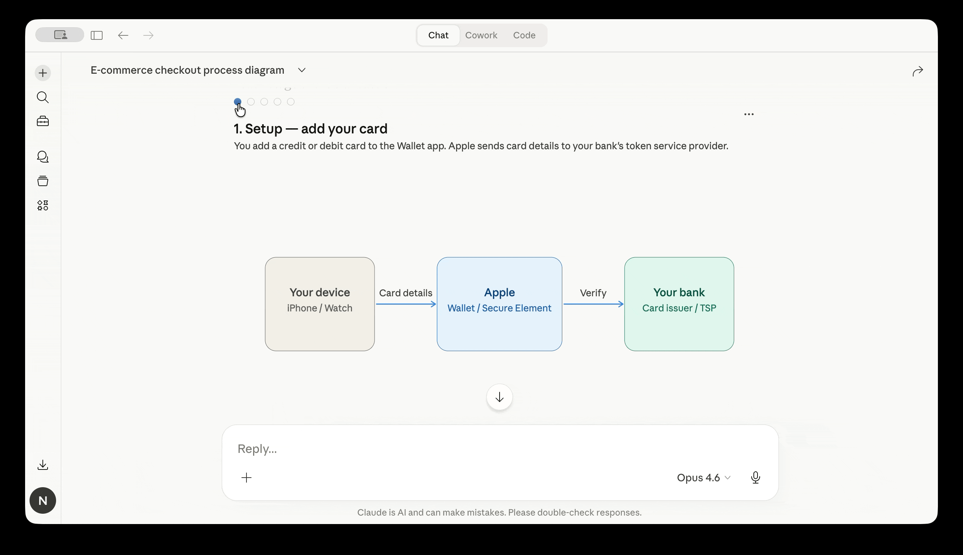Click the scroll-to-bottom arrow button
The image size is (963, 555).
(499, 397)
